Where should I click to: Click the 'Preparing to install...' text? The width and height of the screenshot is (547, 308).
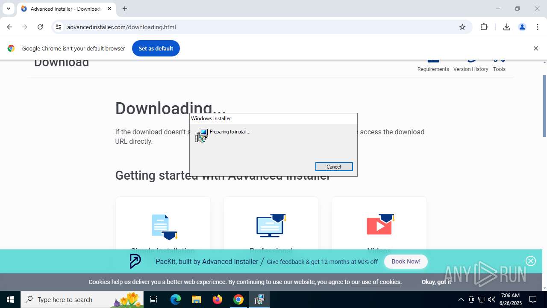pos(230,132)
